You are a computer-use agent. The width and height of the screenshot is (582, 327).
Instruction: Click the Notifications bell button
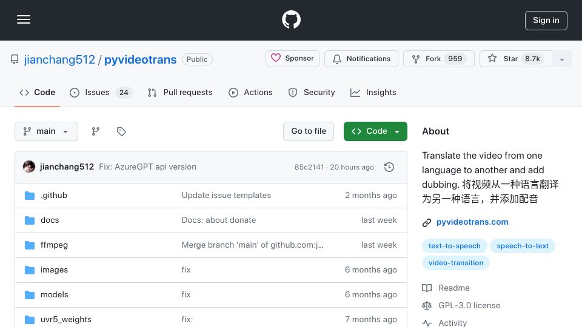click(x=361, y=59)
